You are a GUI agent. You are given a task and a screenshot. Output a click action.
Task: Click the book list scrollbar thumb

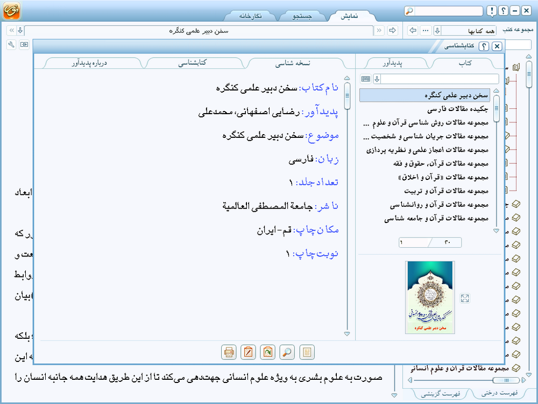pos(496,109)
